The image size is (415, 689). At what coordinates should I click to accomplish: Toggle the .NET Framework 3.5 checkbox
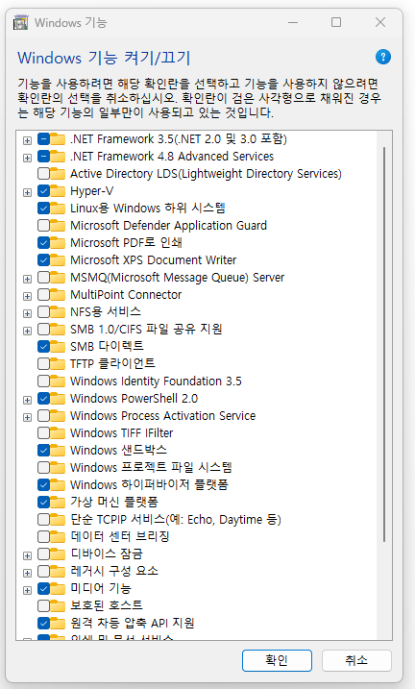[43, 139]
